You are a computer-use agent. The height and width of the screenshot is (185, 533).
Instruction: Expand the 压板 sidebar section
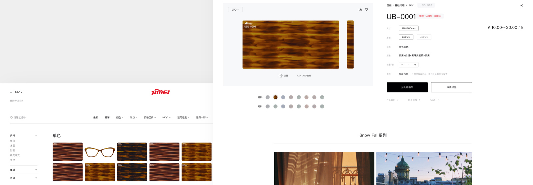click(36, 170)
